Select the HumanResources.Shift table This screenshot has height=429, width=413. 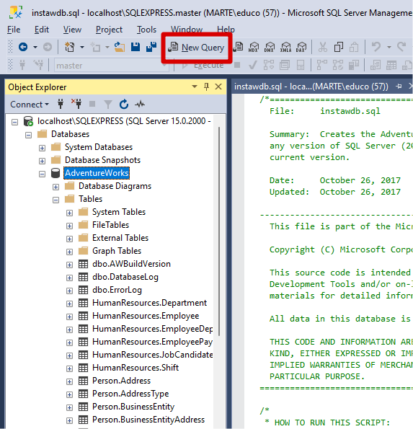tap(136, 368)
